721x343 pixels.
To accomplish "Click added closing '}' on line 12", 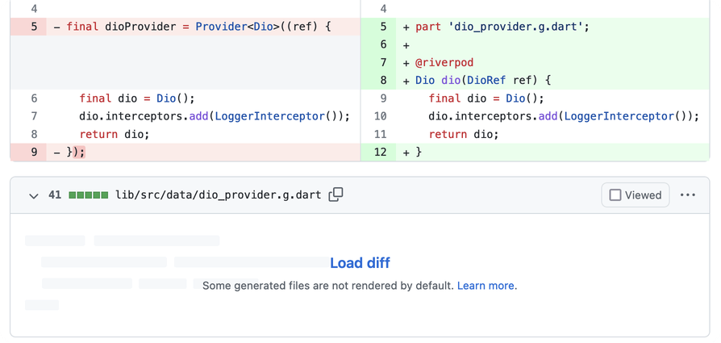I will pos(419,152).
